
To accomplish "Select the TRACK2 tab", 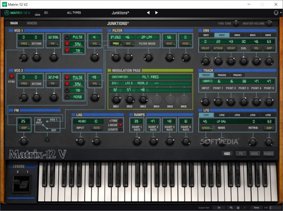I will point(222,75).
